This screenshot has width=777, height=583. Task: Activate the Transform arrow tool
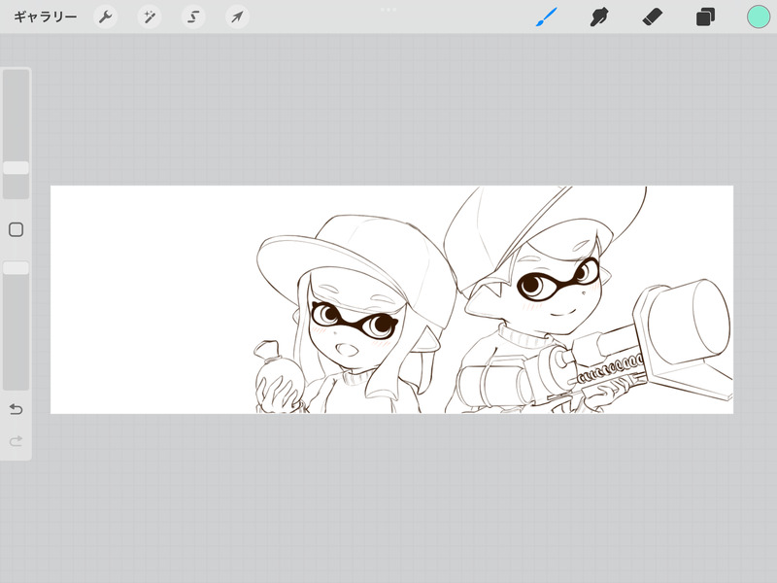(x=237, y=17)
